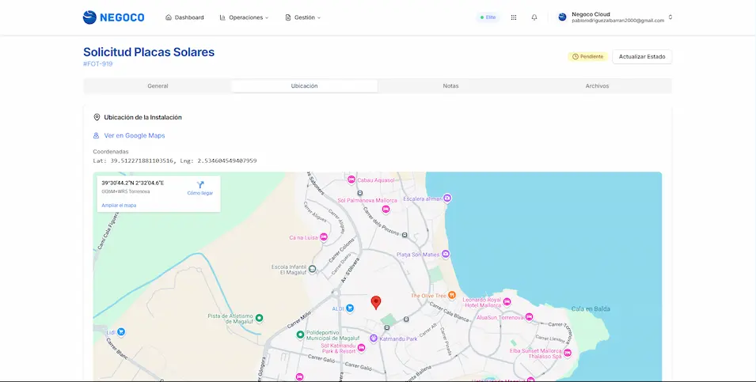Click the Cómo llegar directions icon
756x382 pixels.
pos(200,184)
